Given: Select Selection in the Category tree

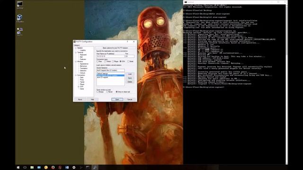Looking at the screenshot, I should point(83,71).
